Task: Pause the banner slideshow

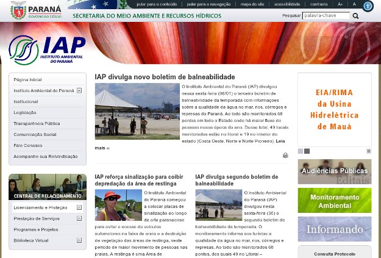Action: [368, 151]
